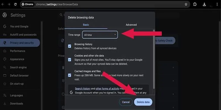Click the address bar URL
This screenshot has height=110, width=221.
[57, 4]
